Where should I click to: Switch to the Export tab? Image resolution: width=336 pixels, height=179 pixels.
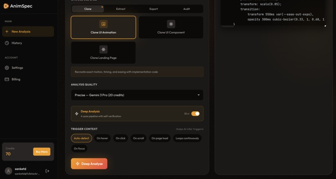[154, 9]
